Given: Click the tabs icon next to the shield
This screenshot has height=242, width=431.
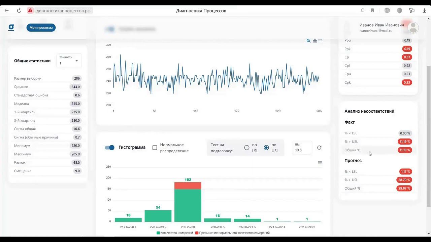Looking at the screenshot, I should click(412, 10).
